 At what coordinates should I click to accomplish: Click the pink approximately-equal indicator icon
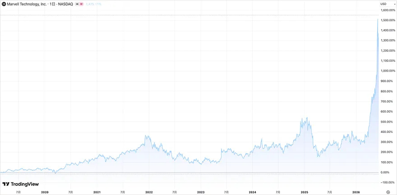tap(82, 4)
